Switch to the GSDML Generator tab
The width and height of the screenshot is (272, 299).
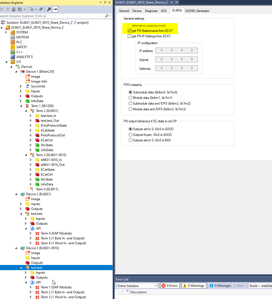click(x=197, y=11)
